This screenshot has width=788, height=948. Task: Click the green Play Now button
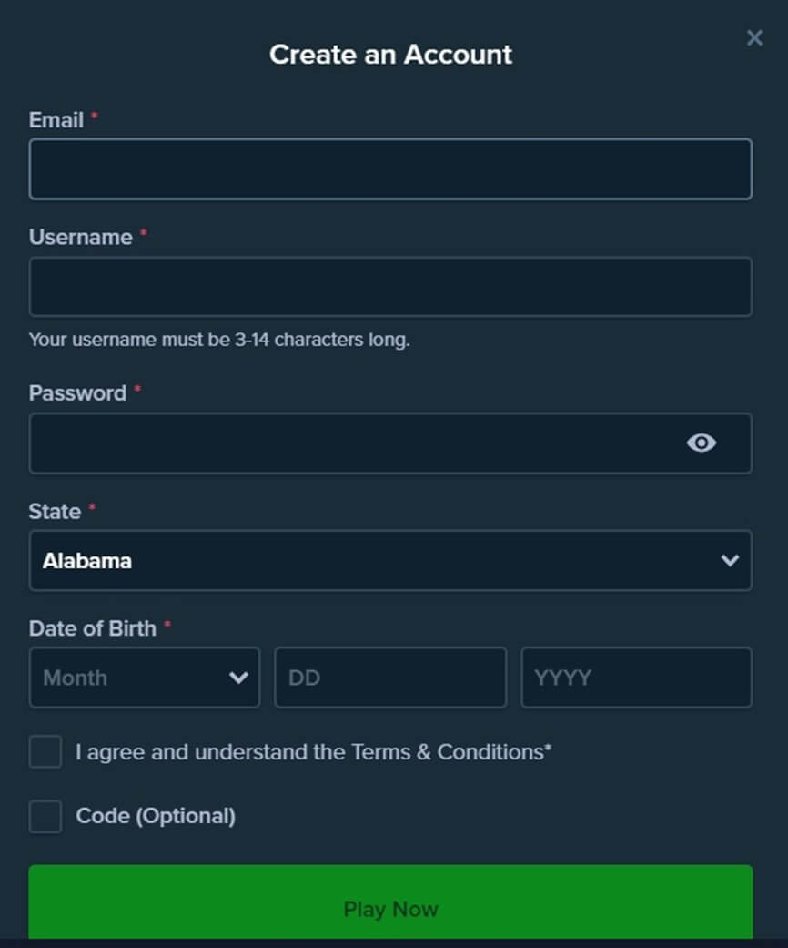[390, 902]
